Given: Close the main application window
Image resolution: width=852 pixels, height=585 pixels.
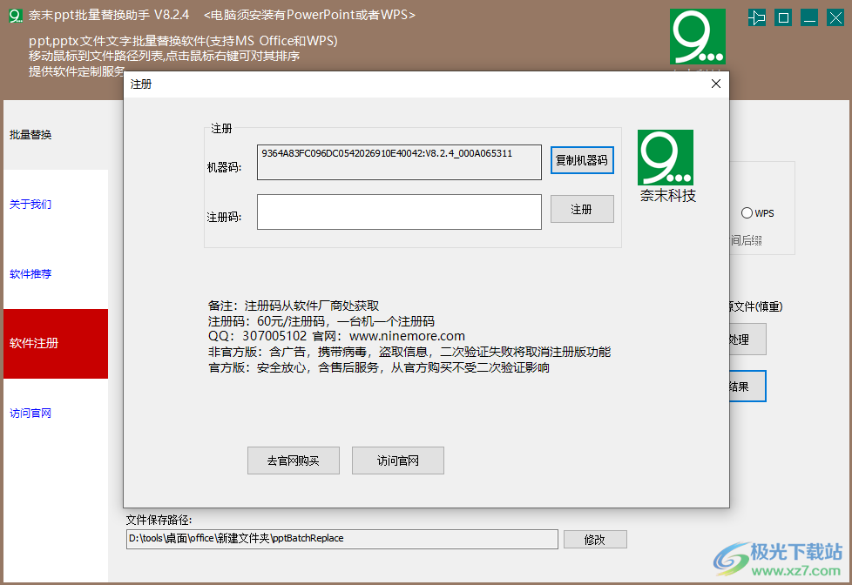Looking at the screenshot, I should coord(835,18).
